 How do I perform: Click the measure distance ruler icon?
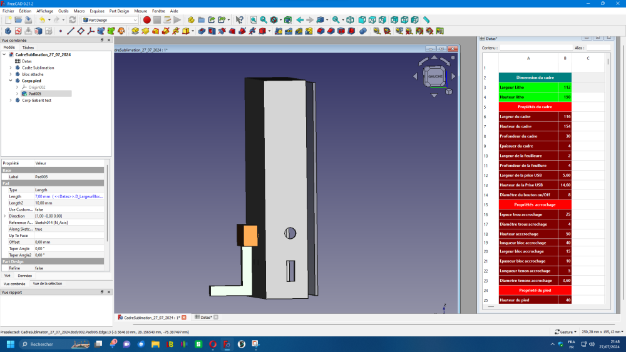(x=426, y=20)
